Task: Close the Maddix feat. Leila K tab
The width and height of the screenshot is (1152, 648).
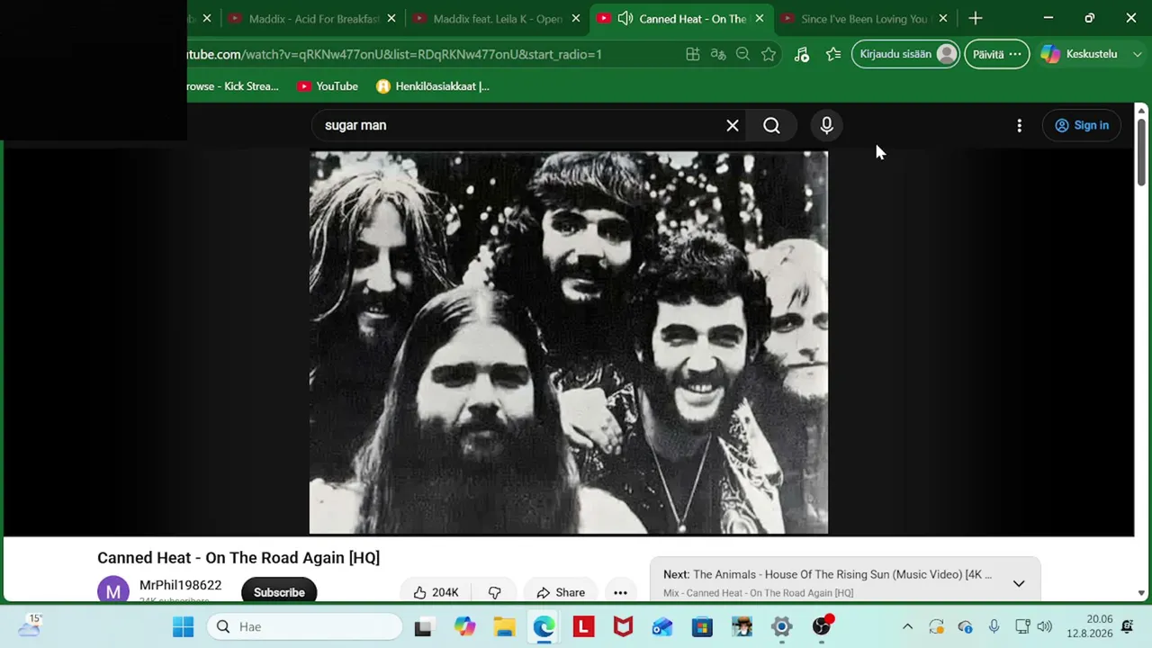Action: coord(575,19)
